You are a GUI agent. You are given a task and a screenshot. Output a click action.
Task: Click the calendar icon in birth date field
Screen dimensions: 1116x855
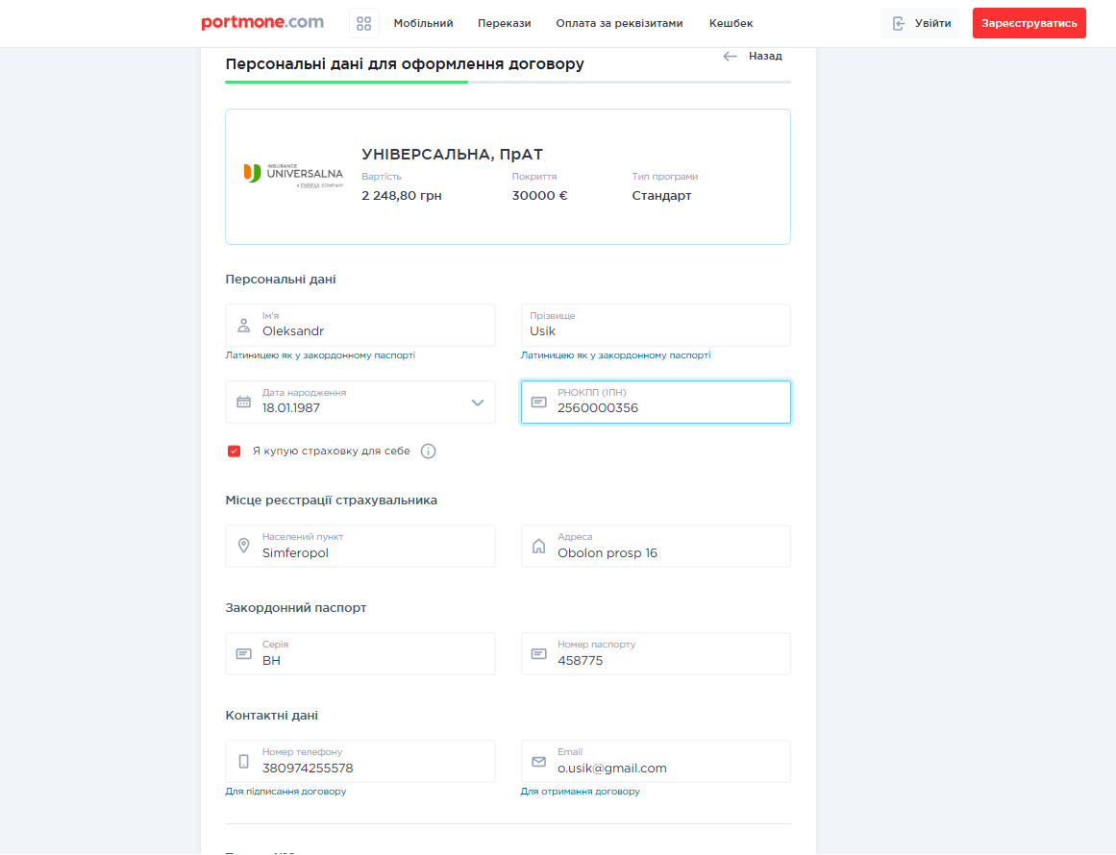pos(244,403)
